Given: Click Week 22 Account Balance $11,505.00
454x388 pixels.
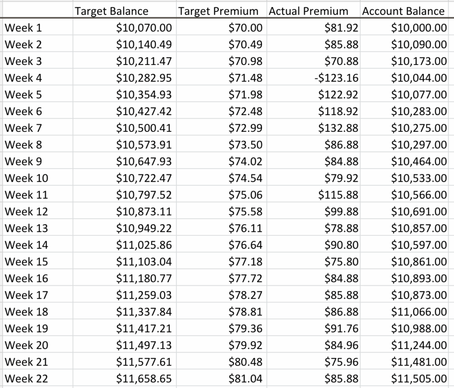Looking at the screenshot, I should click(419, 379).
